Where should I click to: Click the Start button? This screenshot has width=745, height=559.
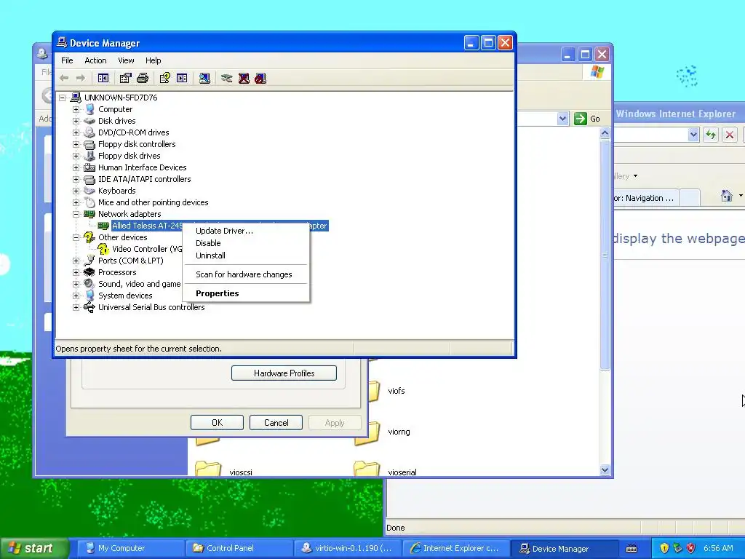33,548
